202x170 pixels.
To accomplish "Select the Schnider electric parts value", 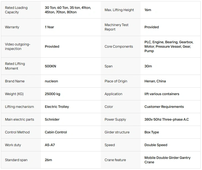I will (x=52, y=120).
